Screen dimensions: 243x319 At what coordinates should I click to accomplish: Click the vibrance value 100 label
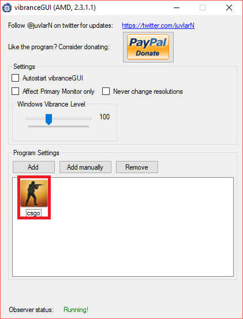104,117
